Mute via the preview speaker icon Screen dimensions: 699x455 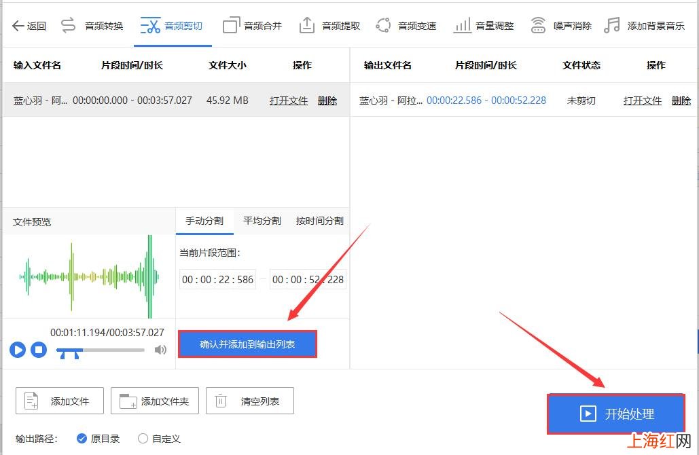coord(160,350)
